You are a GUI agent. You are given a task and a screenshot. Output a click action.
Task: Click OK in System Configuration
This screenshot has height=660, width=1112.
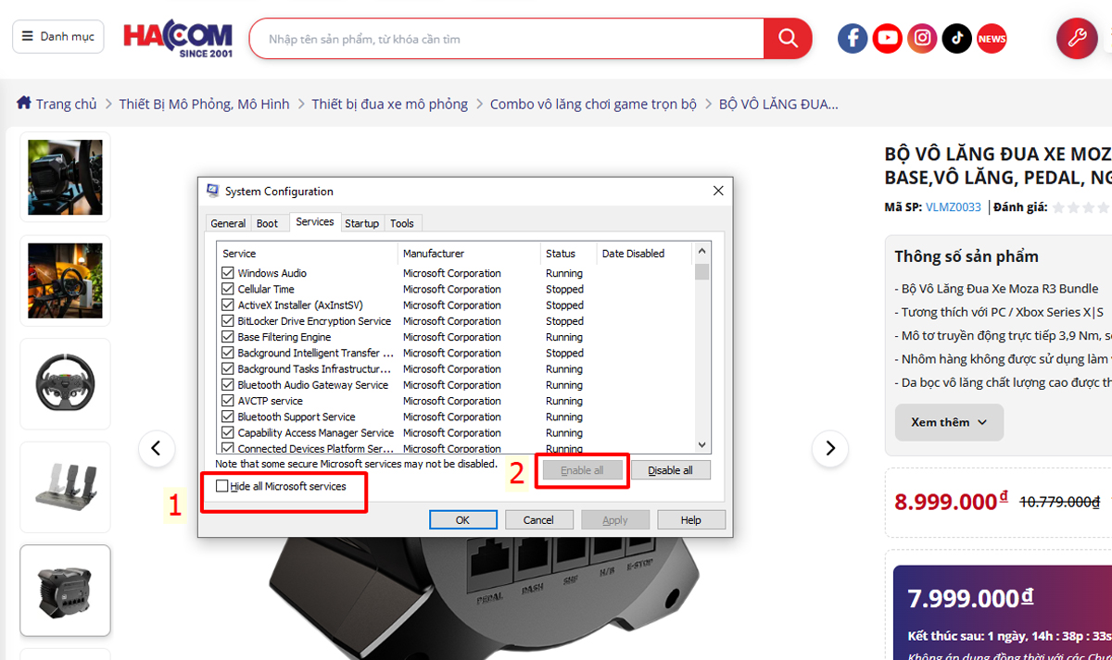462,518
